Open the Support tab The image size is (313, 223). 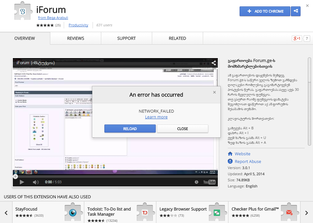(126, 39)
